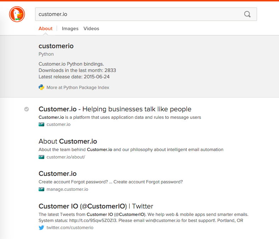
Task: Click the favicon beside manage.customer.io URL
Action: pyautogui.click(x=41, y=189)
